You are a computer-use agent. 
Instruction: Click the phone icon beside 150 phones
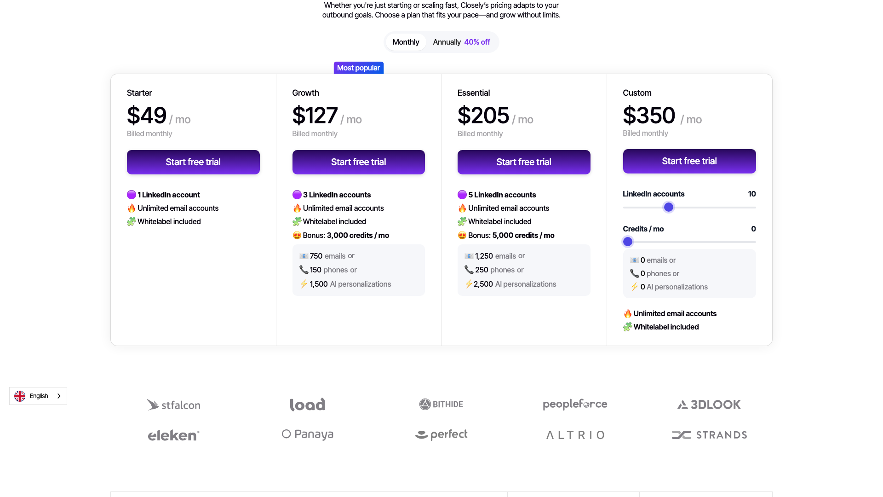(303, 270)
